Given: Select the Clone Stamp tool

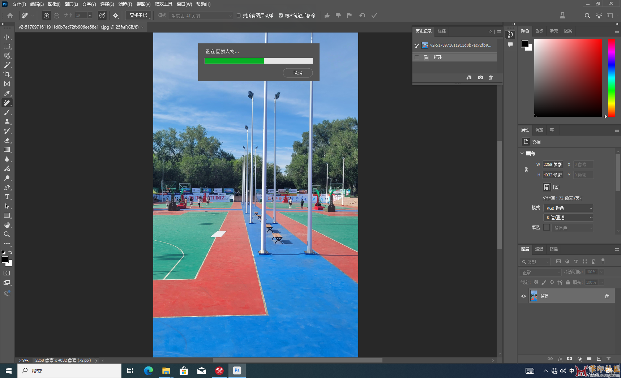Looking at the screenshot, I should click(x=7, y=121).
